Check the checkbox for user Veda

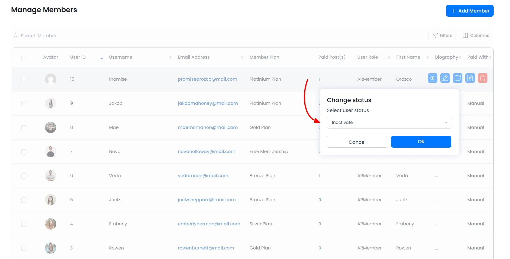click(x=24, y=176)
